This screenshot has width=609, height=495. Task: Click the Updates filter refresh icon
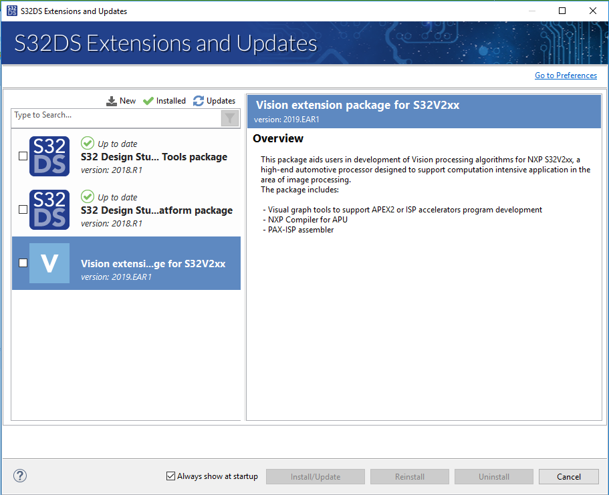[x=199, y=101]
